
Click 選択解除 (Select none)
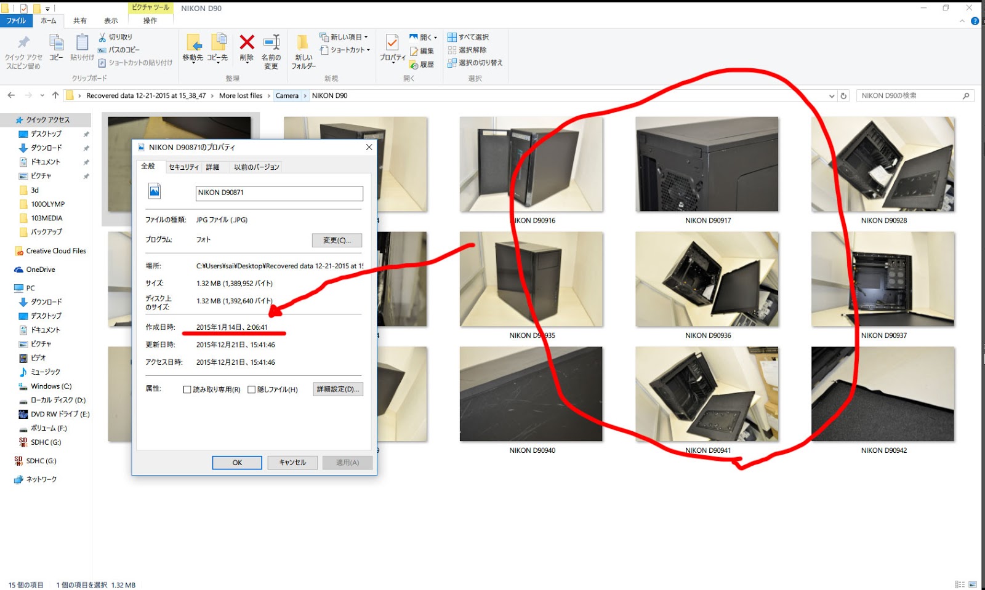467,50
